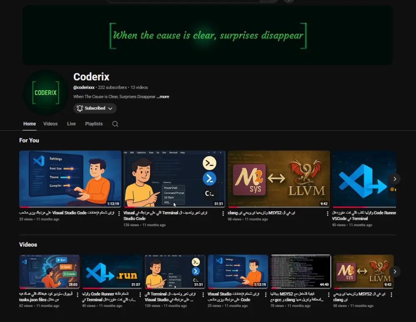This screenshot has height=322, width=416.
Task: Play the .run thumbnail lasting 31:07
Action: click(x=112, y=272)
